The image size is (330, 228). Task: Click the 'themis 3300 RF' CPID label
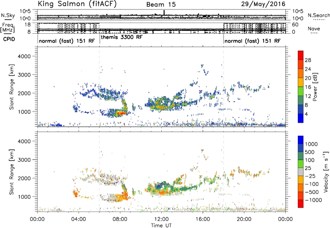coord(122,37)
